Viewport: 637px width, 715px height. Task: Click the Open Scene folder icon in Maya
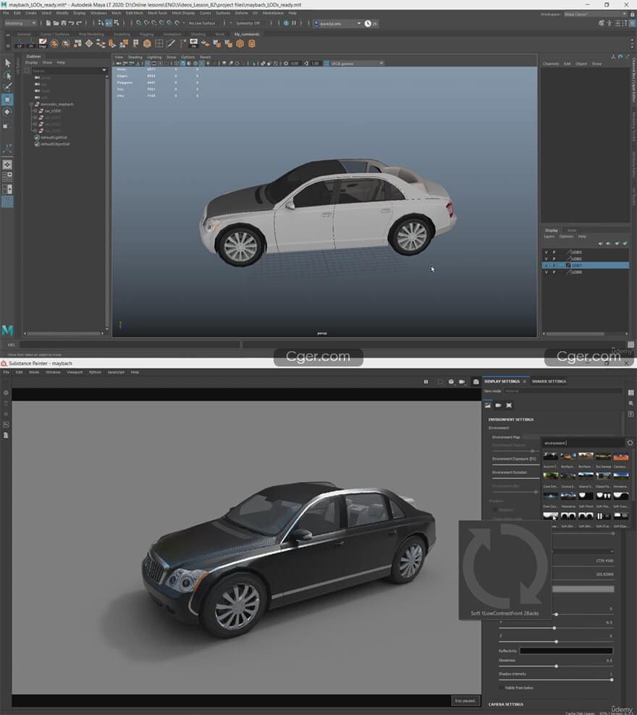[56, 22]
